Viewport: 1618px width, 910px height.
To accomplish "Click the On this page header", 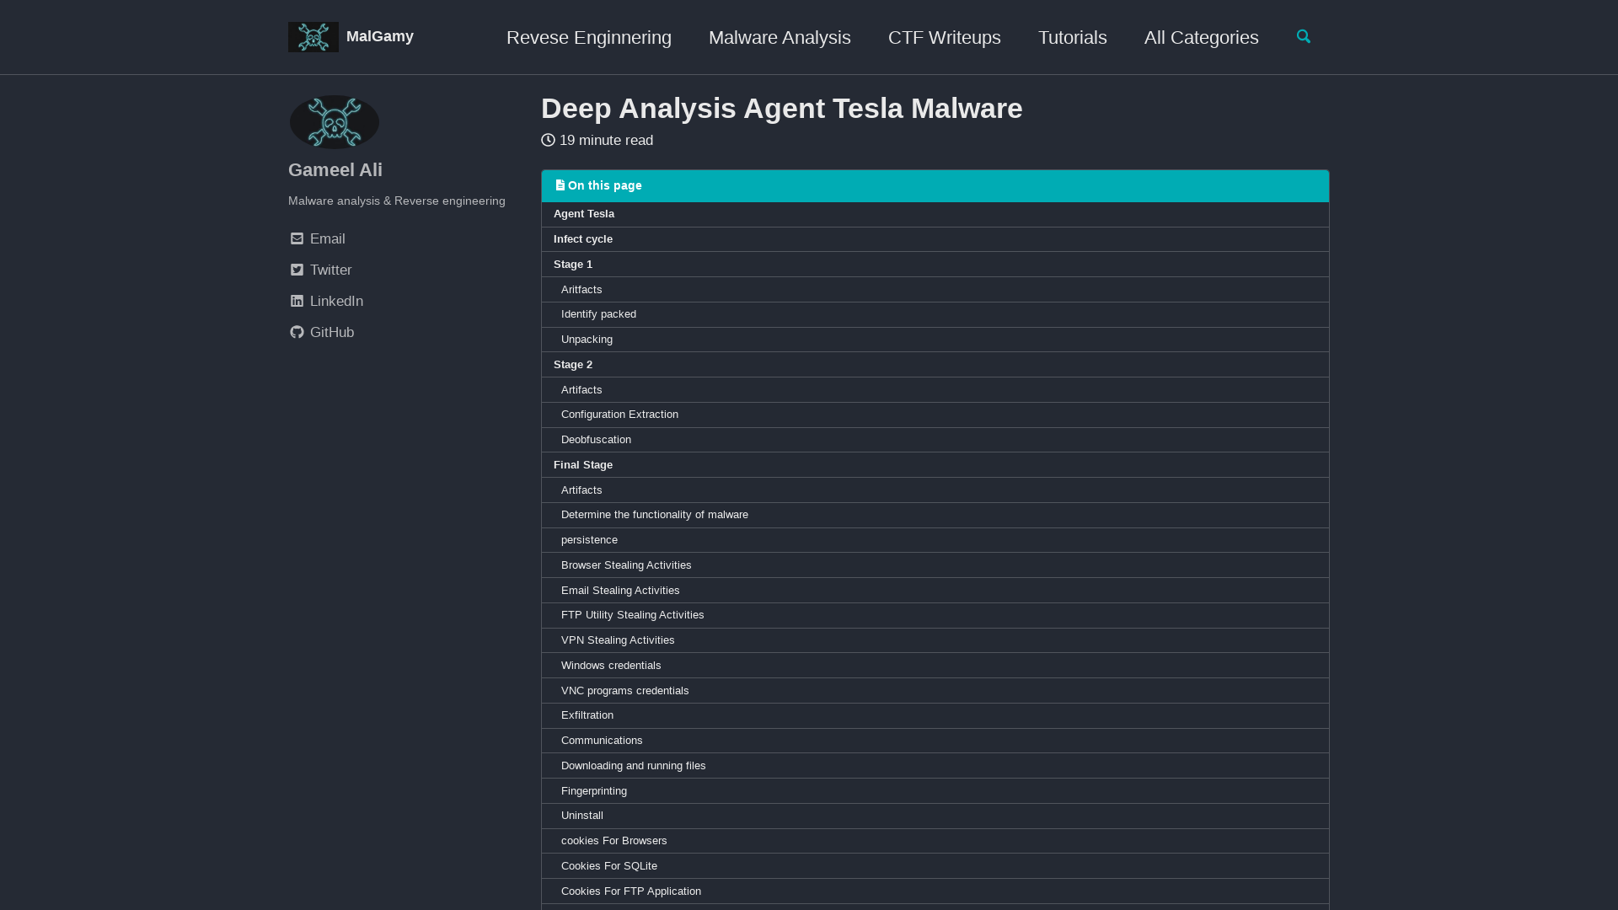I will pyautogui.click(x=935, y=186).
